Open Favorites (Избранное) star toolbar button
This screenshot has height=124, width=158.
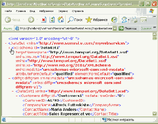click(96, 20)
